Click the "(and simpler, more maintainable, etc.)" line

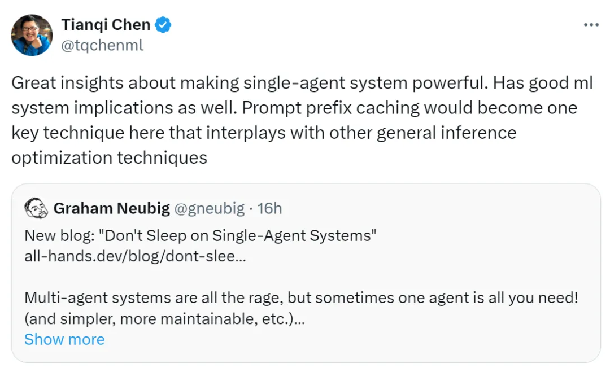click(x=164, y=319)
